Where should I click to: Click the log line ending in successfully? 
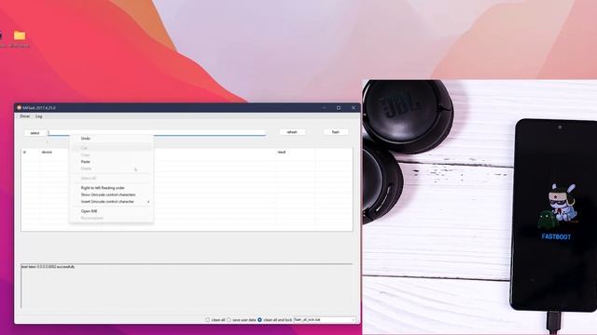point(48,267)
